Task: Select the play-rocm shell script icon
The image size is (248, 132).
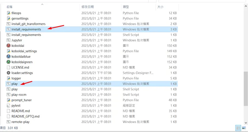Action: point(8,94)
